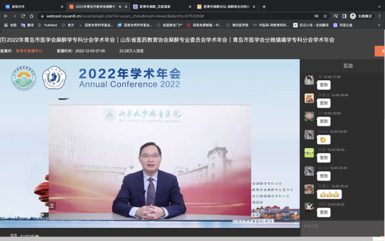Go to the browser home icon

(x=31, y=16)
